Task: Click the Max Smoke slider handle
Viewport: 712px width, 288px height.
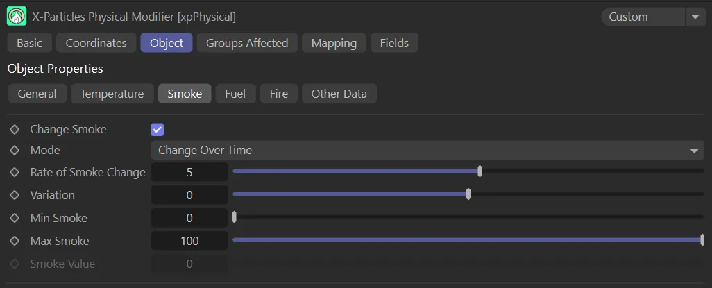Action: tap(702, 240)
